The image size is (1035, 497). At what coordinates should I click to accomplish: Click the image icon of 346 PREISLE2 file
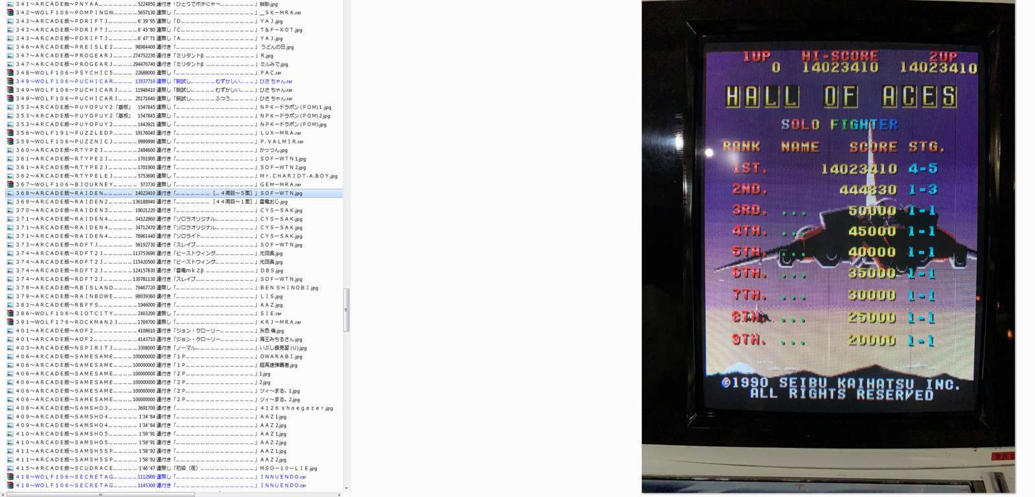(10, 47)
